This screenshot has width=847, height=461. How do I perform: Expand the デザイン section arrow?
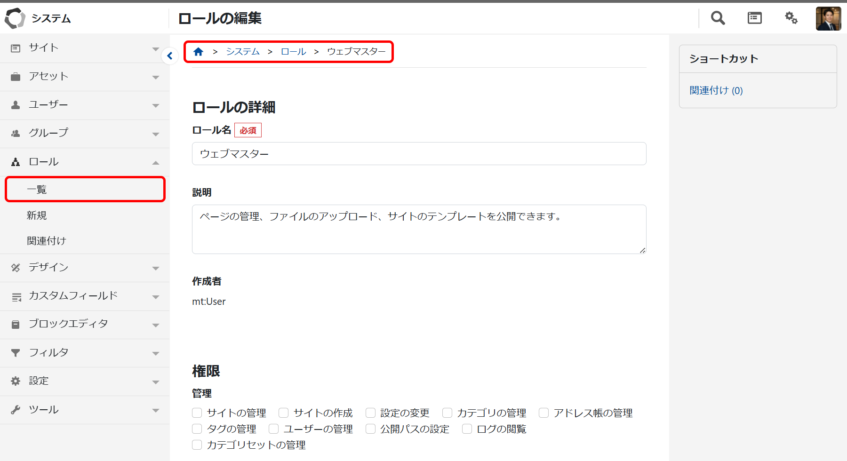tap(156, 268)
